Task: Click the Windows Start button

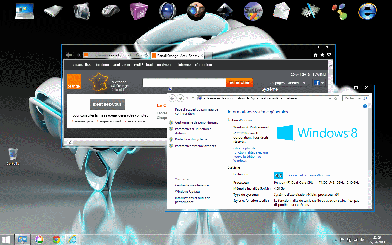Action: click(x=6, y=240)
